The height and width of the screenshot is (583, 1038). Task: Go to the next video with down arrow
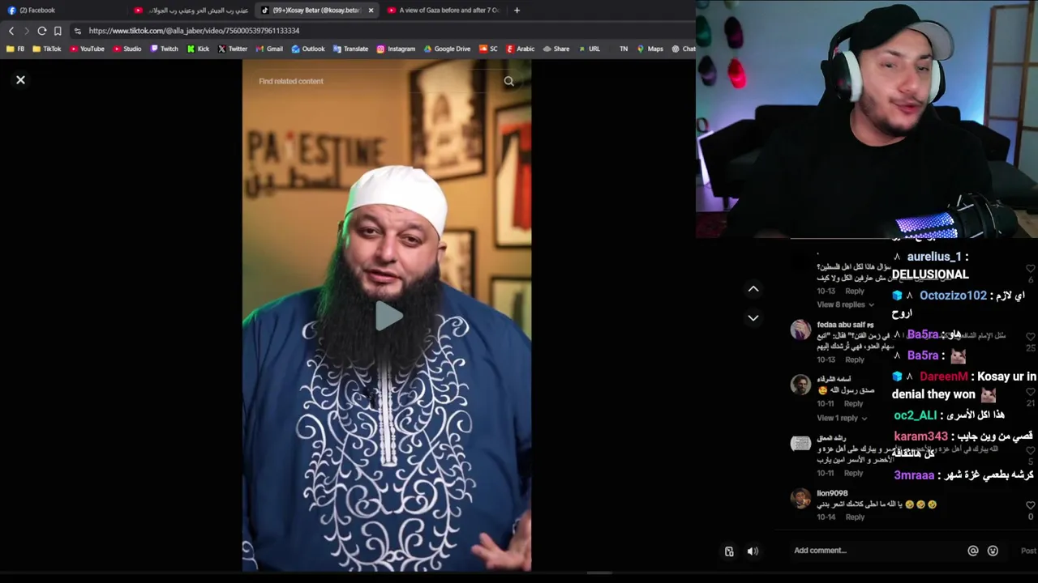753,318
